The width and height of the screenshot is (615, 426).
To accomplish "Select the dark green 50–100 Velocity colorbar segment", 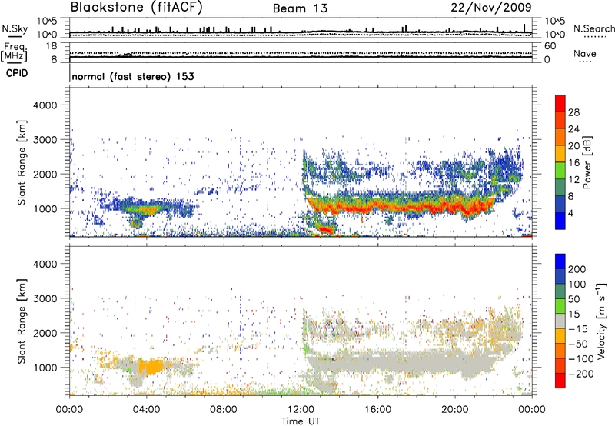I will pos(560,291).
